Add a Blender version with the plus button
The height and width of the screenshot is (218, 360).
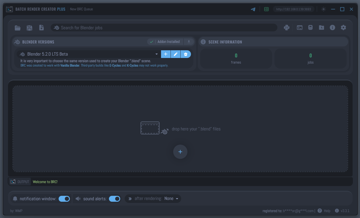coord(166,54)
